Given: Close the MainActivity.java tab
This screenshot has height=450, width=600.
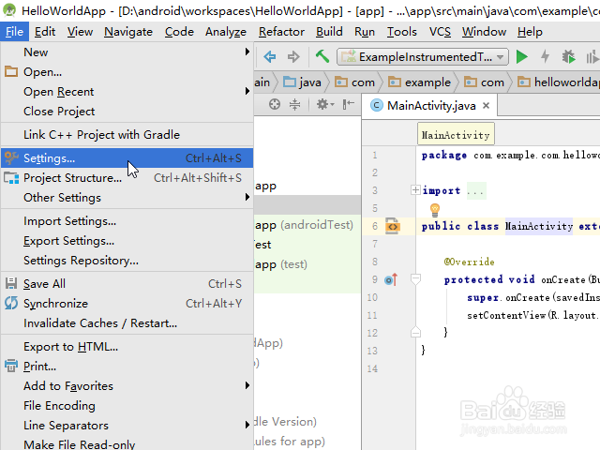Looking at the screenshot, I should click(486, 106).
